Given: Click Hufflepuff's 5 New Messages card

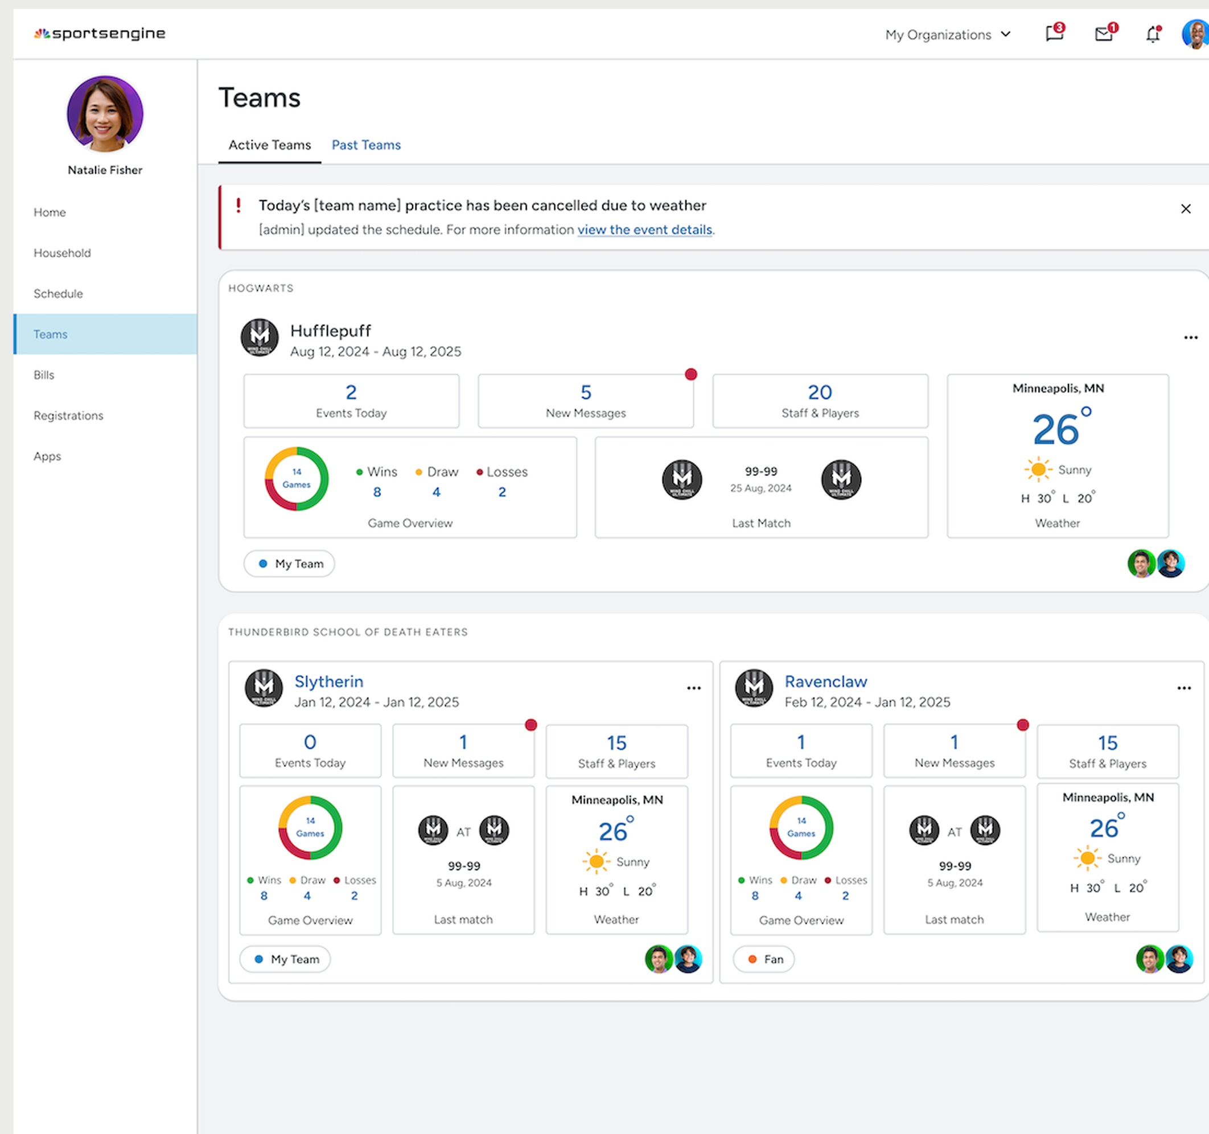Looking at the screenshot, I should pos(585,401).
